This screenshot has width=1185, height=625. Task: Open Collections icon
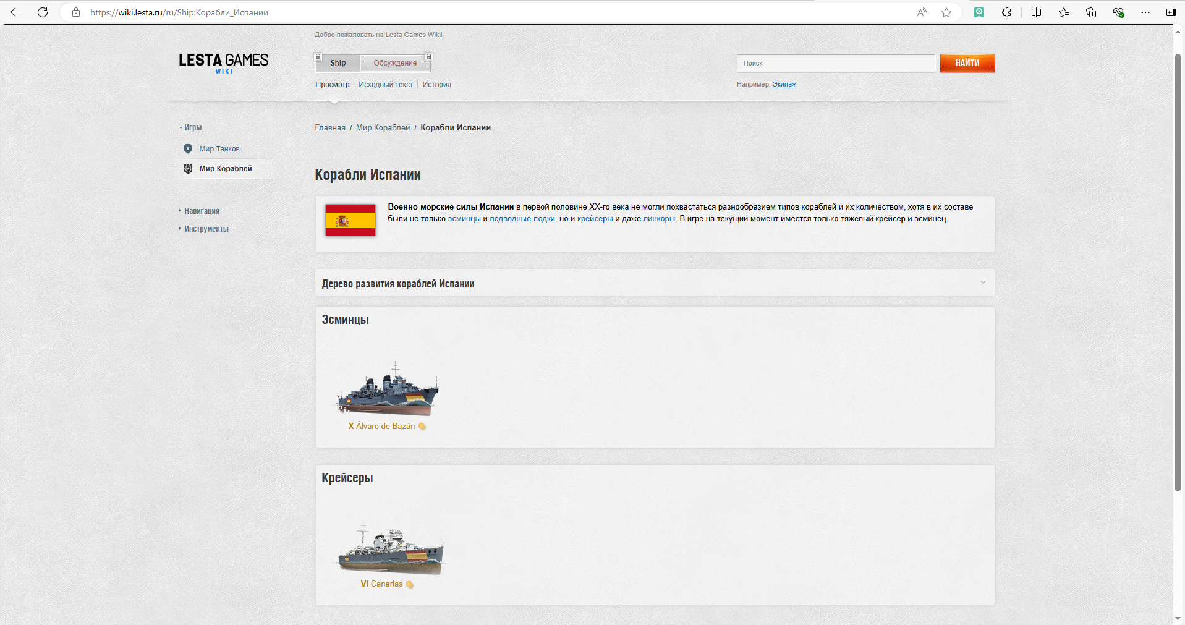pos(1091,12)
